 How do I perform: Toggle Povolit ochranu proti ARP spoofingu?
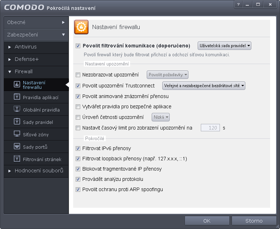point(78,189)
